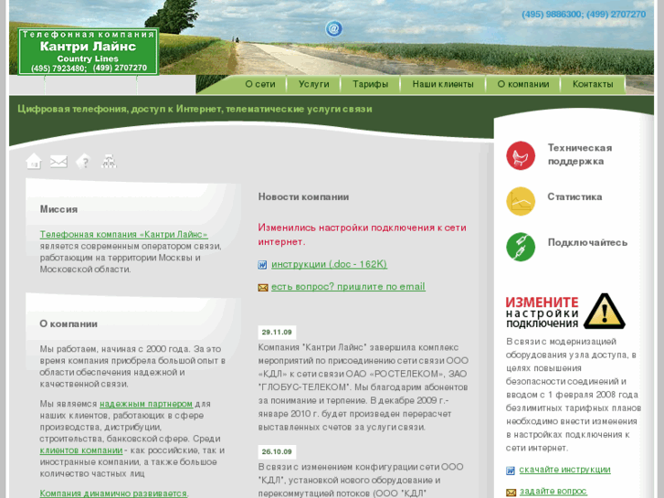Open the red Техническая поддержка icon
This screenshot has height=498, width=664.
(x=521, y=155)
